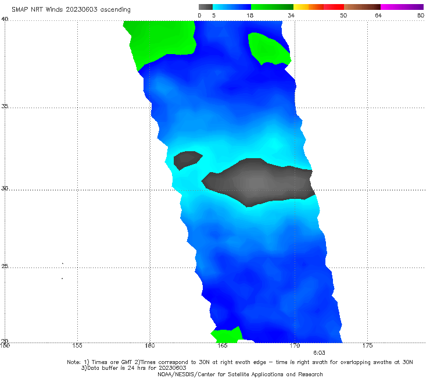Click the longitude label '160'
Image resolution: width=430 pixels, height=378 pixels.
tap(150, 345)
